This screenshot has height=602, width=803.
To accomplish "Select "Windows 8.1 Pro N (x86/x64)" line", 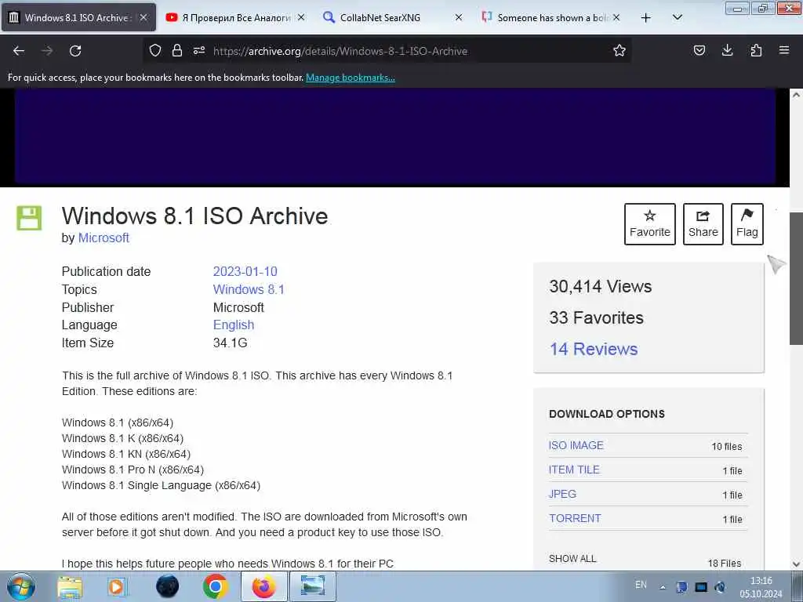I will pyautogui.click(x=133, y=470).
